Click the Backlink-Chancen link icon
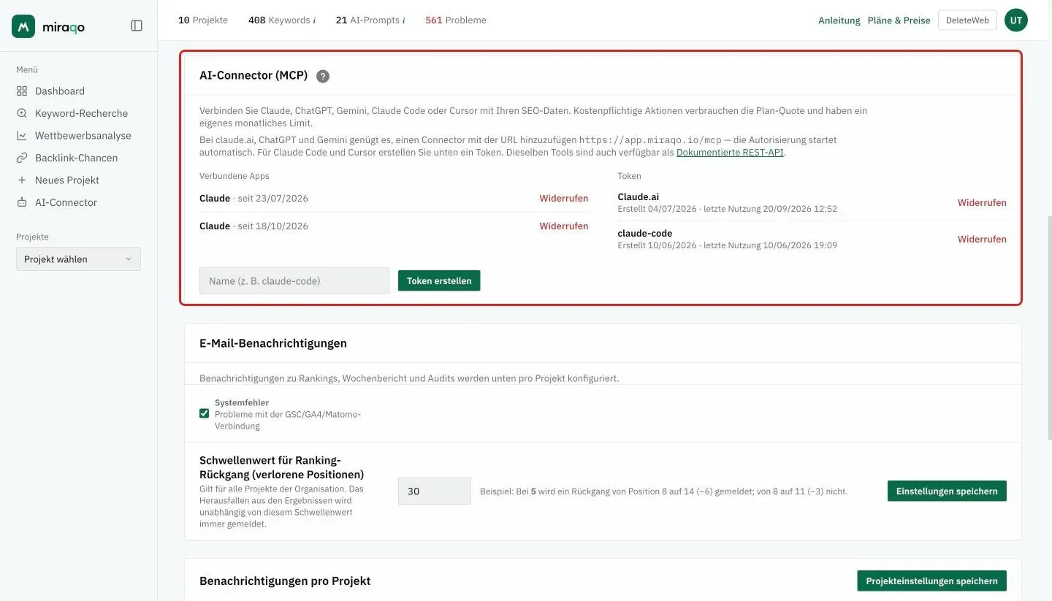Viewport: 1052px width, 601px height. coord(21,158)
